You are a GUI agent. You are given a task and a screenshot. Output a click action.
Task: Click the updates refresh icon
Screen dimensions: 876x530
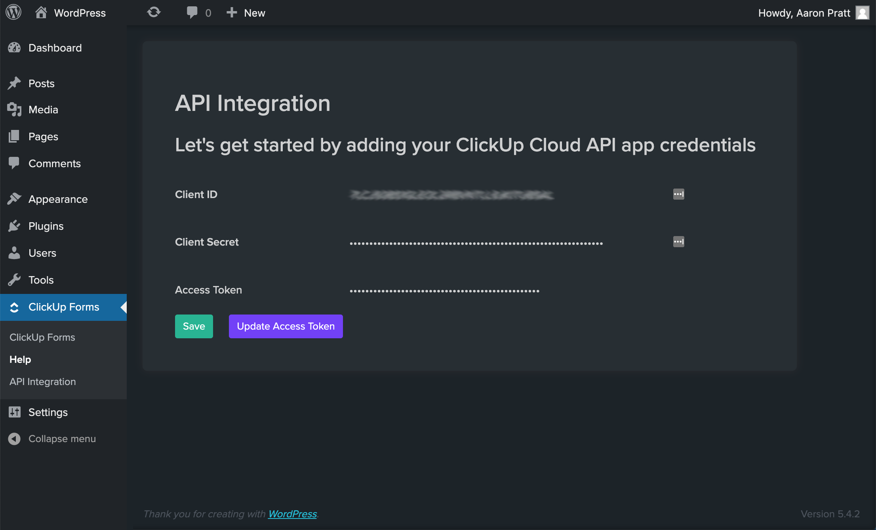click(x=154, y=13)
